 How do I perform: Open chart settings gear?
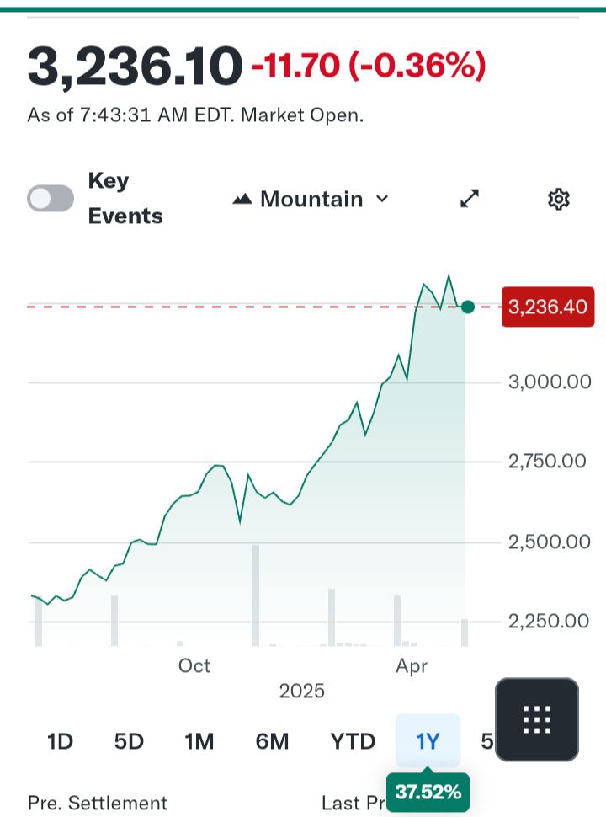click(559, 200)
